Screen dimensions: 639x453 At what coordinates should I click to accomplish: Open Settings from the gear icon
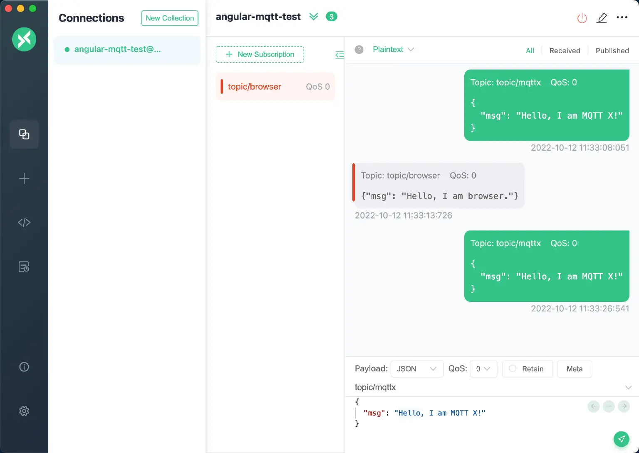(x=24, y=411)
